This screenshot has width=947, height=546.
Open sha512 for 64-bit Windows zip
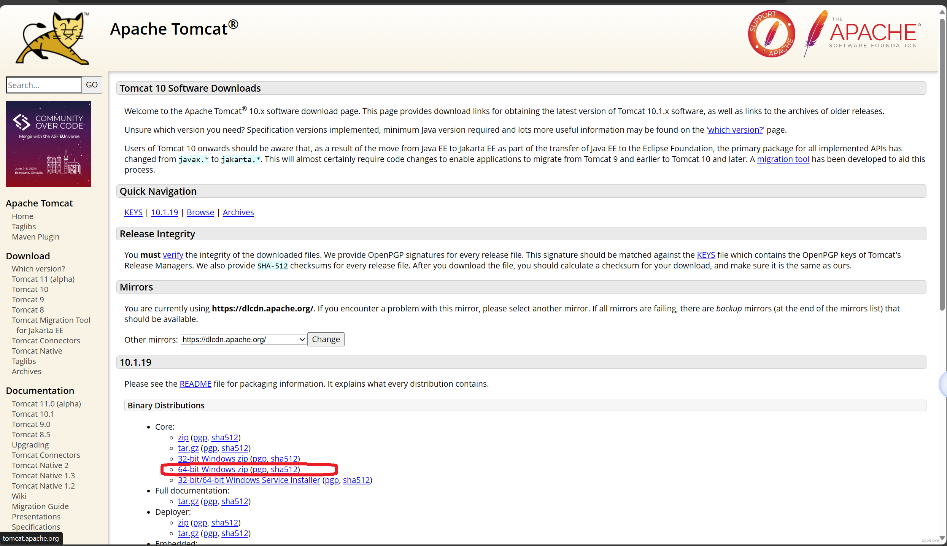coord(284,470)
